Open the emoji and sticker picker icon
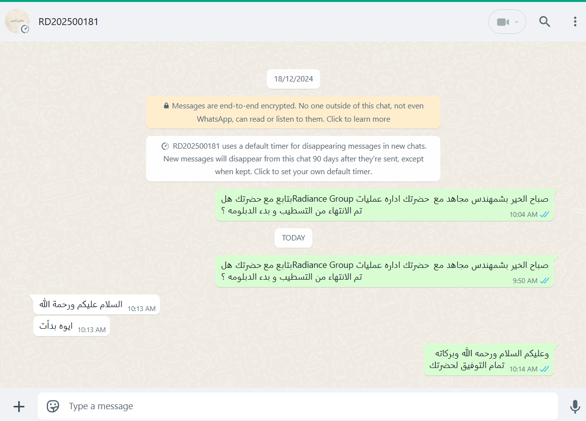The image size is (586, 421). (x=52, y=406)
